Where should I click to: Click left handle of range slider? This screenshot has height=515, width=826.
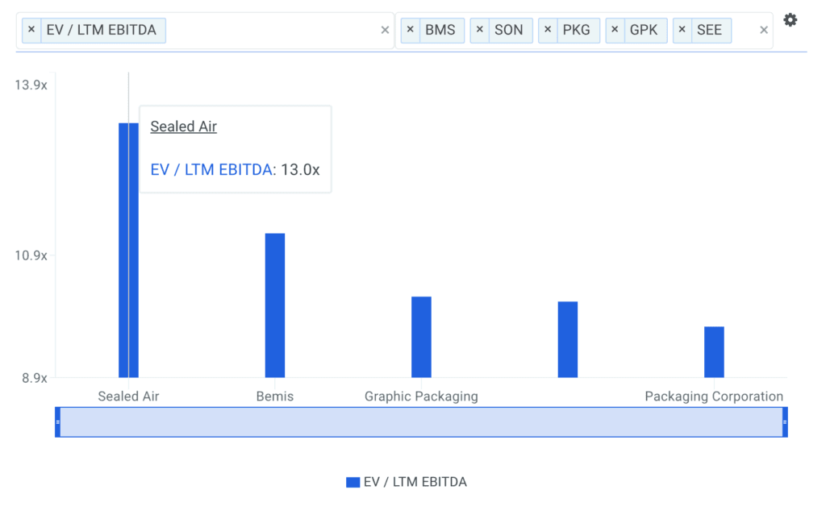tap(57, 422)
